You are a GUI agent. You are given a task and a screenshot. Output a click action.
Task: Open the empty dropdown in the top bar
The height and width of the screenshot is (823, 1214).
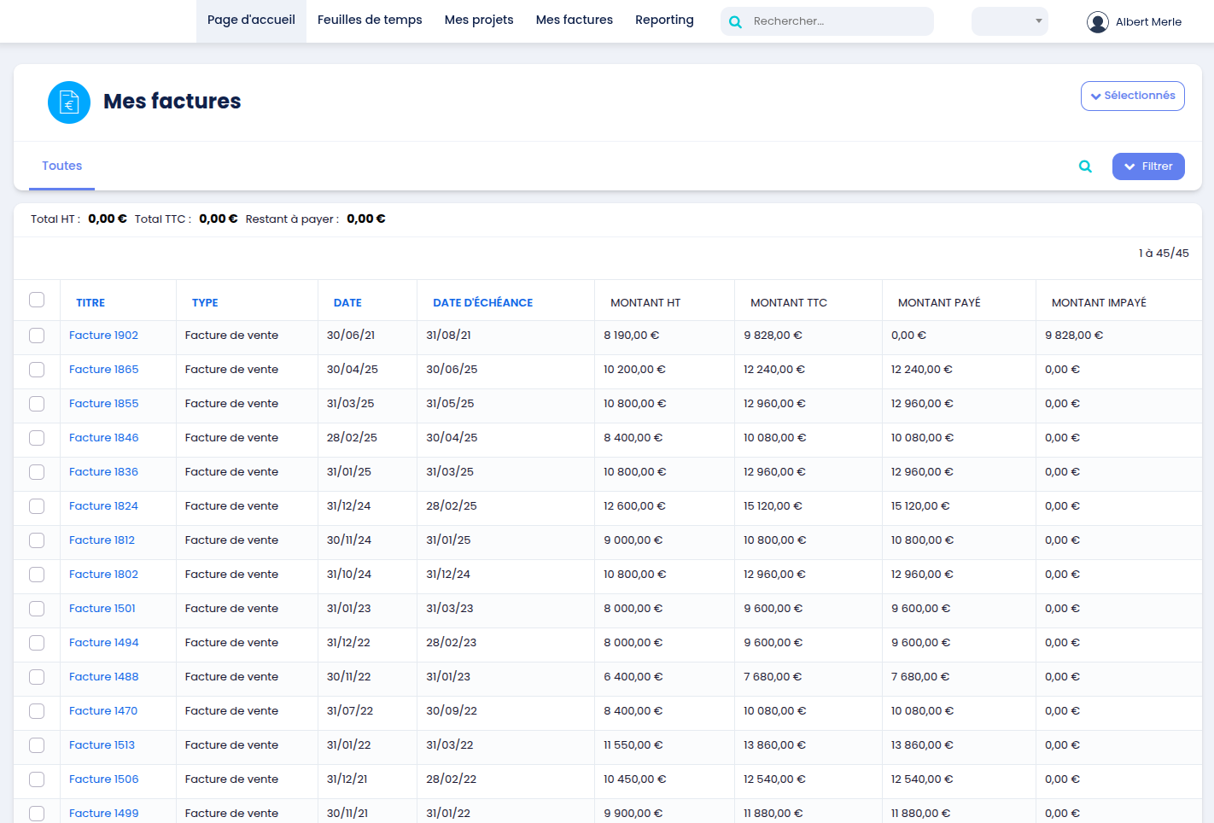pos(1009,21)
